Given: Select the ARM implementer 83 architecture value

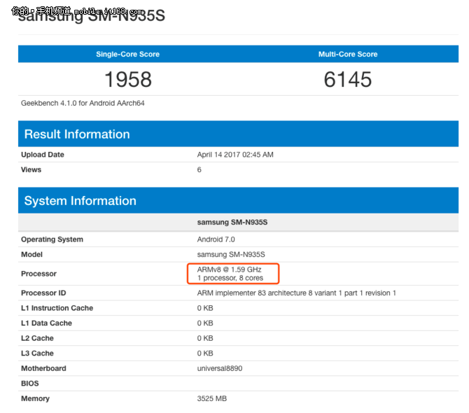Looking at the screenshot, I should pyautogui.click(x=296, y=293).
